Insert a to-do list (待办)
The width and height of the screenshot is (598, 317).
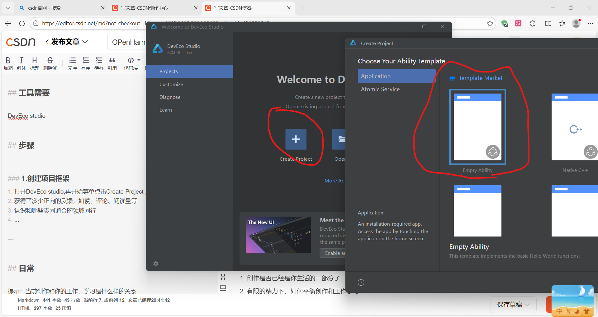[x=99, y=64]
